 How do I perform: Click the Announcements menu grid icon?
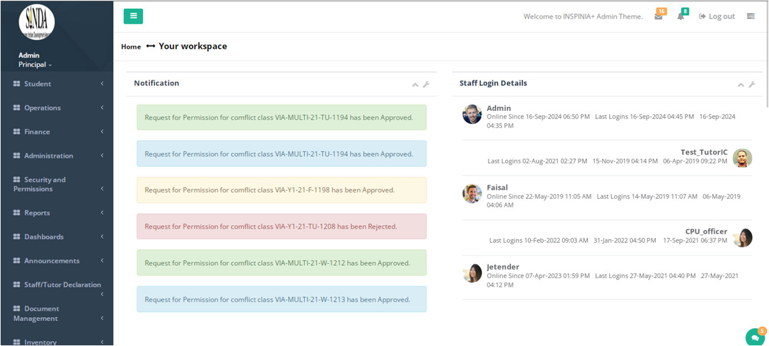(x=17, y=261)
